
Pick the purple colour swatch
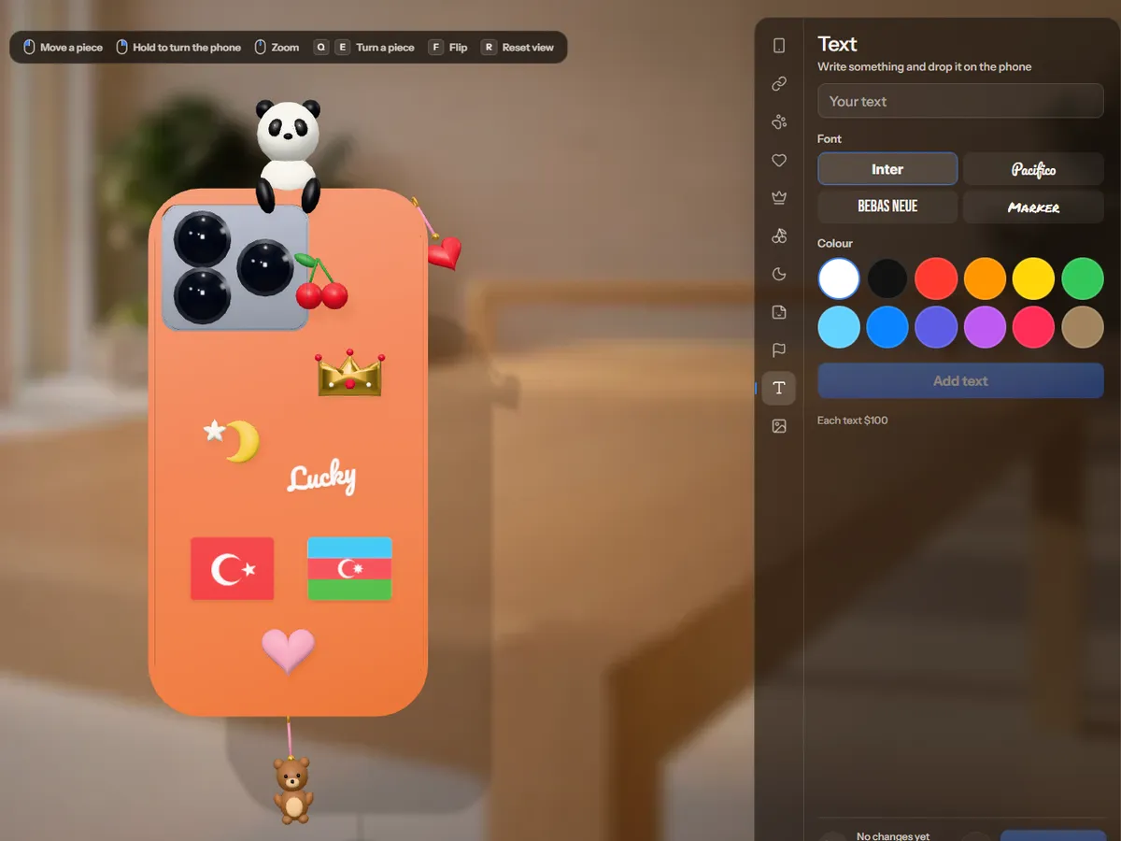point(985,328)
